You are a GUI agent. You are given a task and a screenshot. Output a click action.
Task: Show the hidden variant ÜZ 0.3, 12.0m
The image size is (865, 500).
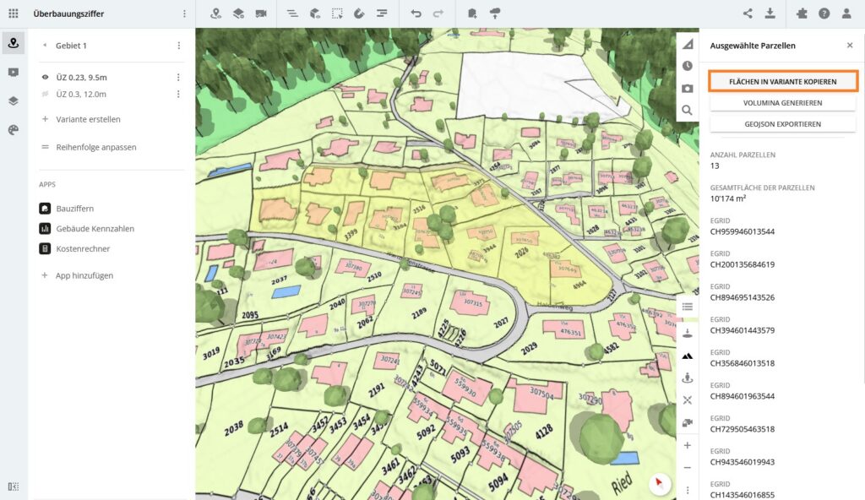tap(46, 95)
